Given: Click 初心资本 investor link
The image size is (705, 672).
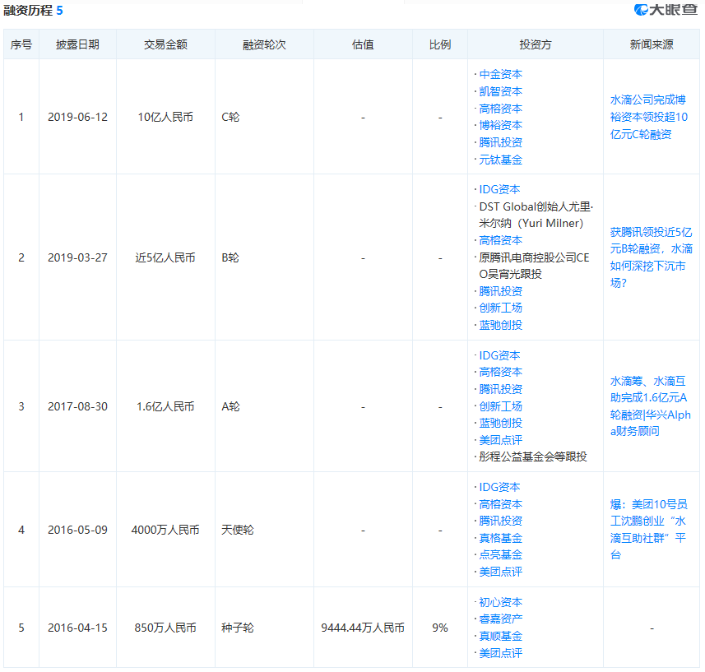Looking at the screenshot, I should pyautogui.click(x=500, y=602).
